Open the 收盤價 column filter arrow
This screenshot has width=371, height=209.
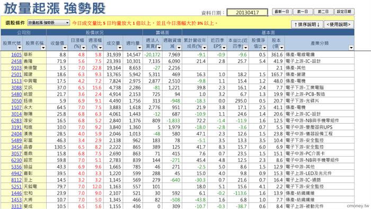tap(65, 48)
